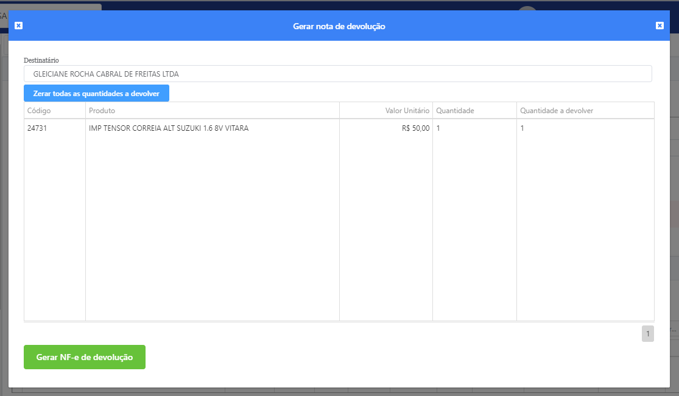
Task: Select product code 24731 cell
Action: pyautogui.click(x=37, y=128)
